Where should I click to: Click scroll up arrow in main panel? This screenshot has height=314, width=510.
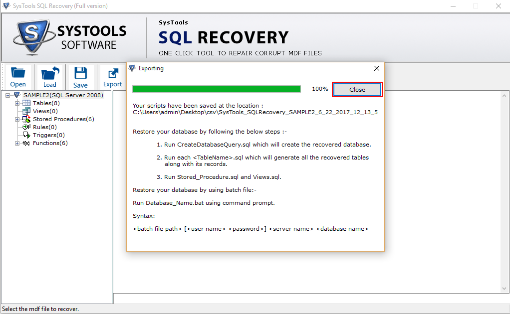(504, 96)
